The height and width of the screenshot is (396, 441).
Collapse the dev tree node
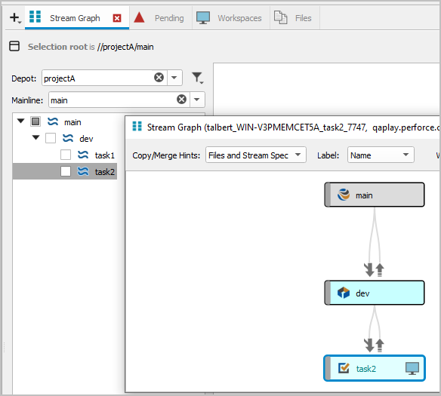pos(35,137)
